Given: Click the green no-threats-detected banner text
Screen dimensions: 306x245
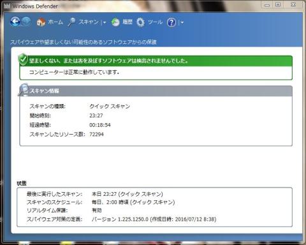Looking at the screenshot, I should tap(108, 61).
